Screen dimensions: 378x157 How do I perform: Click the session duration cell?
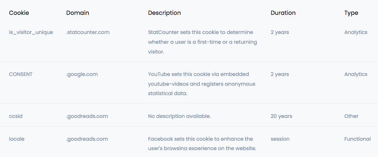click(x=280, y=139)
